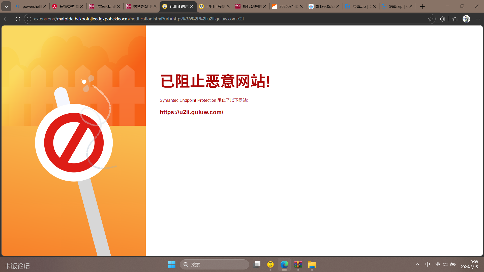The image size is (484, 272).
Task: Open Symantec shield icon in taskbar
Action: pyautogui.click(x=270, y=264)
